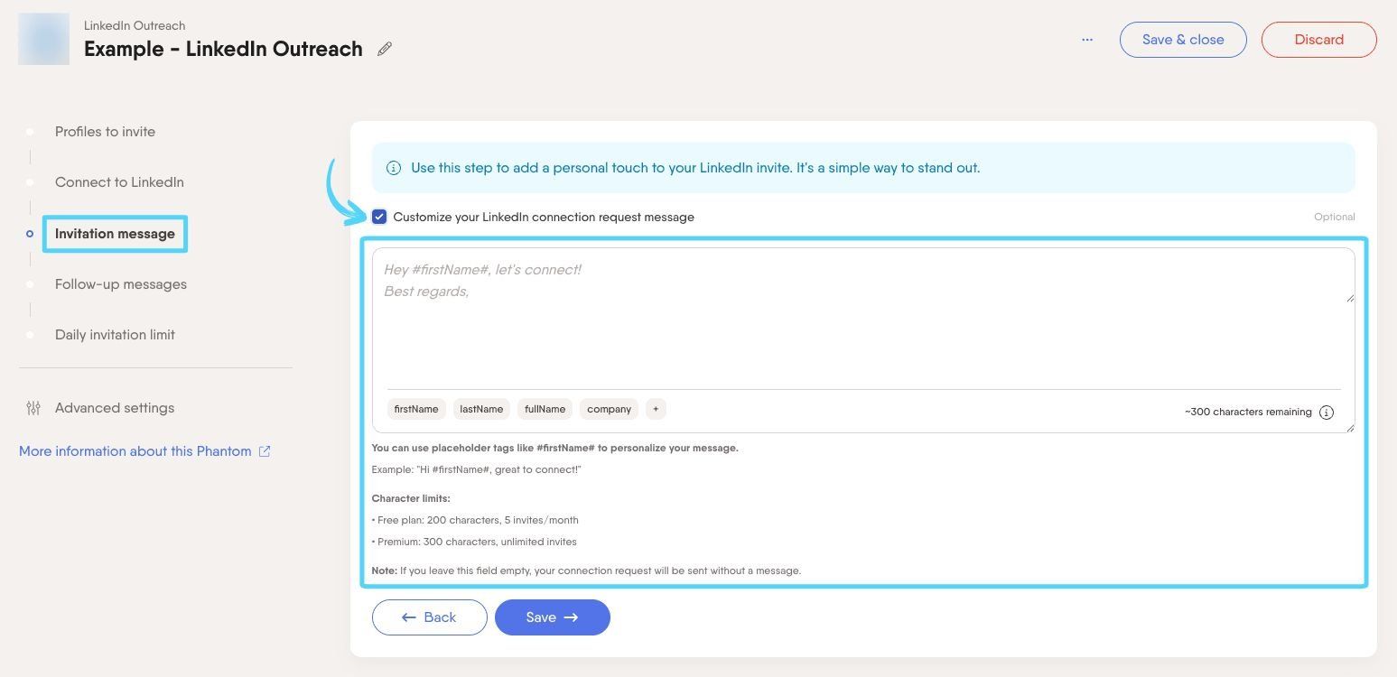Insert the firstName placeholder tag

tap(416, 409)
